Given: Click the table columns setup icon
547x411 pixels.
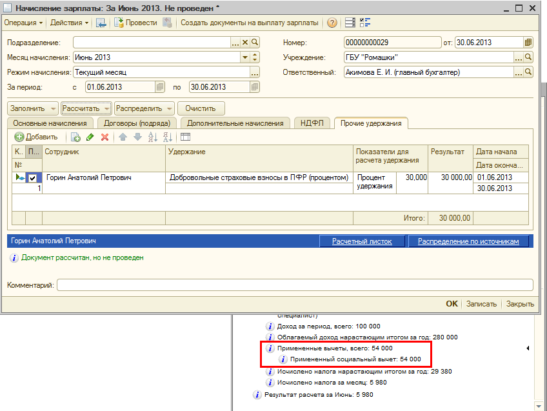Looking at the screenshot, I should (185, 137).
